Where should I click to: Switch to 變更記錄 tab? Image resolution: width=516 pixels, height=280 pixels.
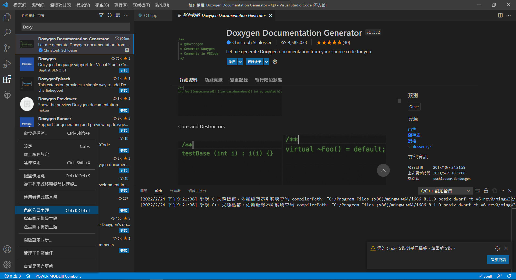(x=239, y=80)
